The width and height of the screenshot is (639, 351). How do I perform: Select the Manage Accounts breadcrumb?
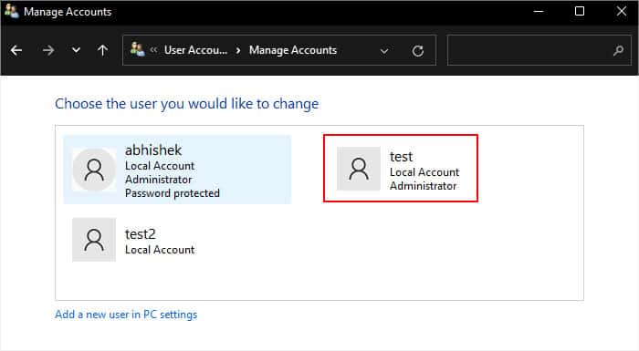293,50
